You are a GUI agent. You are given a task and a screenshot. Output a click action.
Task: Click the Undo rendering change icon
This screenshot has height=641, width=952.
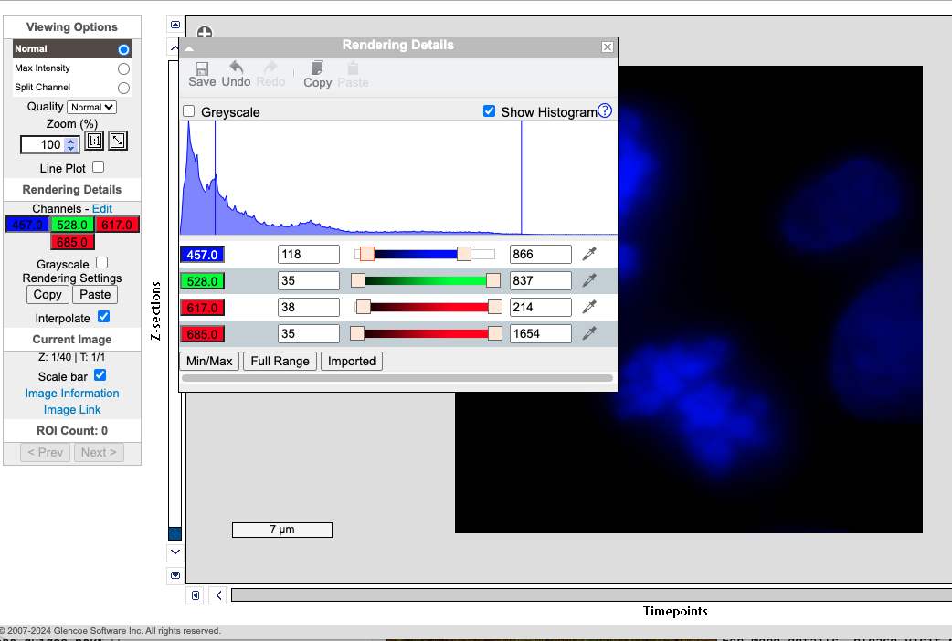click(x=236, y=75)
